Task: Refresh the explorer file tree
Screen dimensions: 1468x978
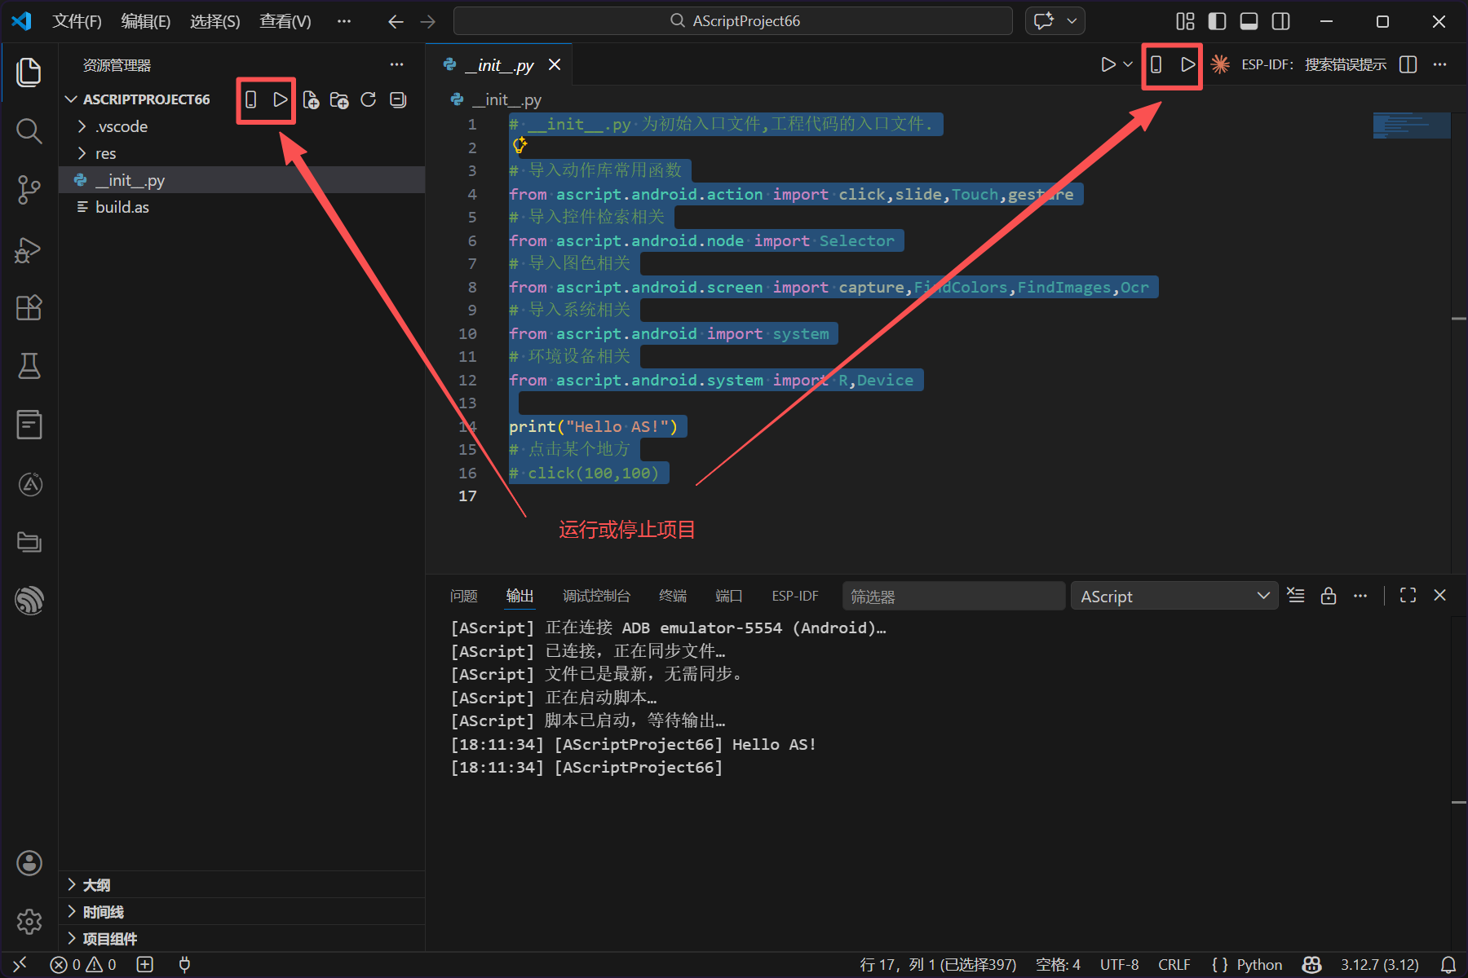Action: click(x=369, y=99)
